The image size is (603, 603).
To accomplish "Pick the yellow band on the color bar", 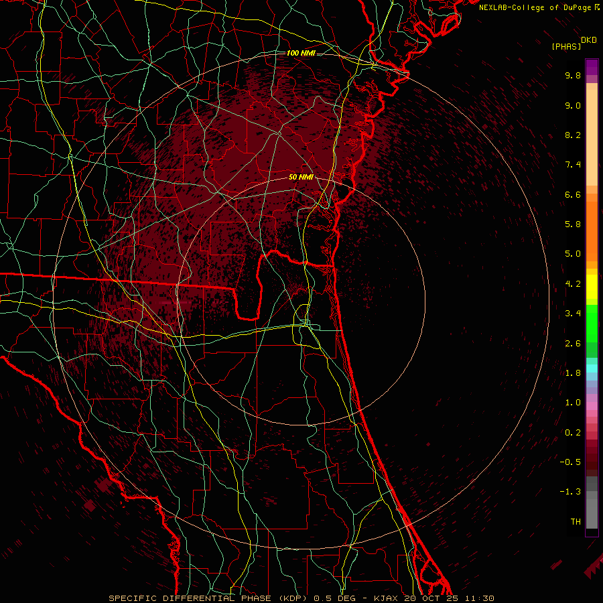I will click(592, 287).
